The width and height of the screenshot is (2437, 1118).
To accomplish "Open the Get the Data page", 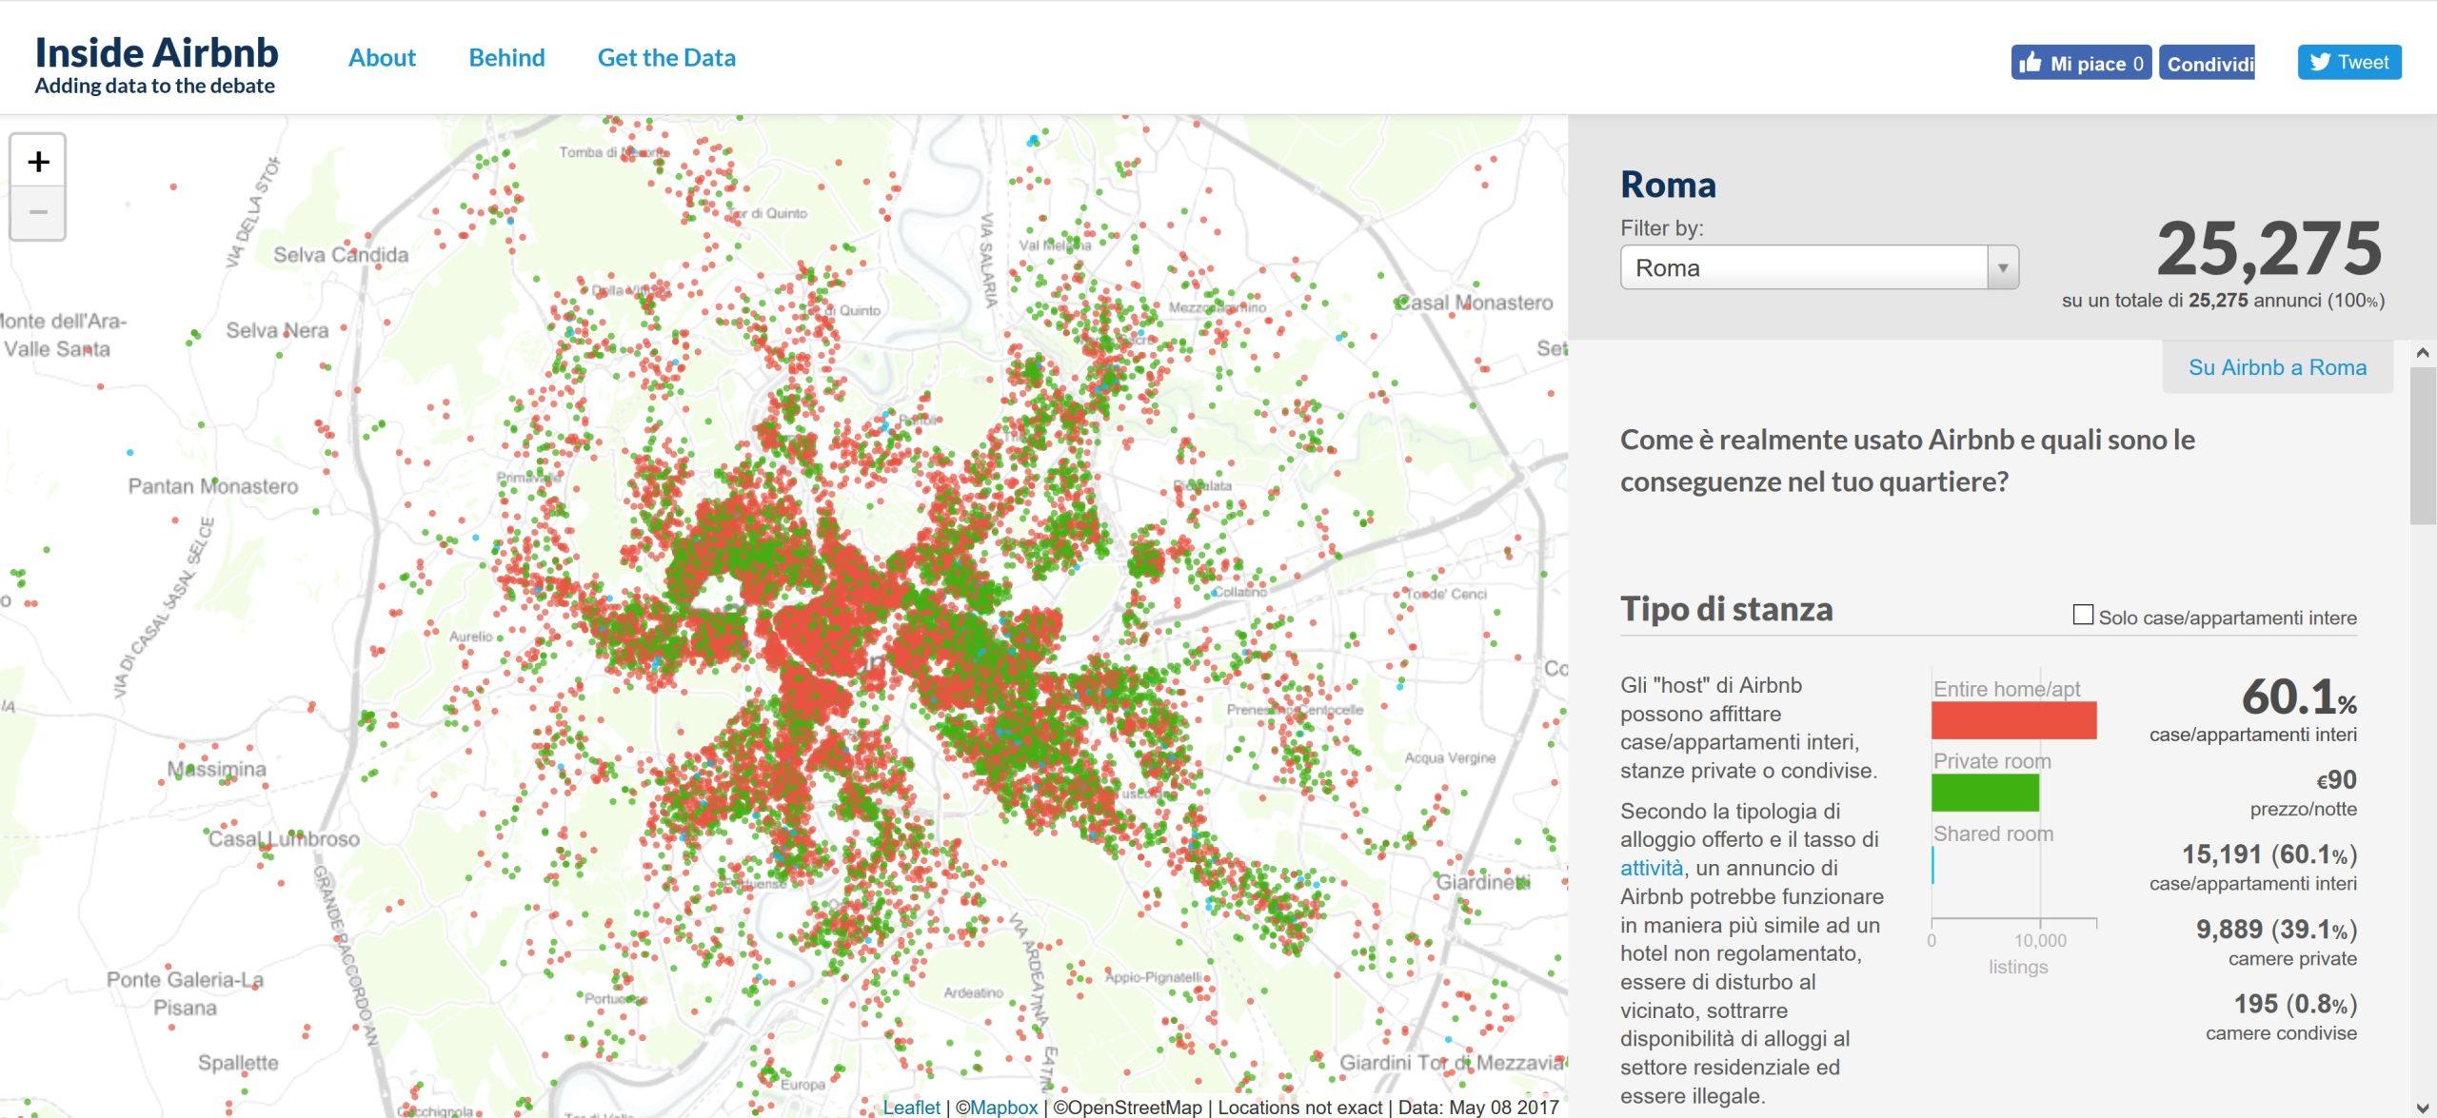I will [666, 58].
